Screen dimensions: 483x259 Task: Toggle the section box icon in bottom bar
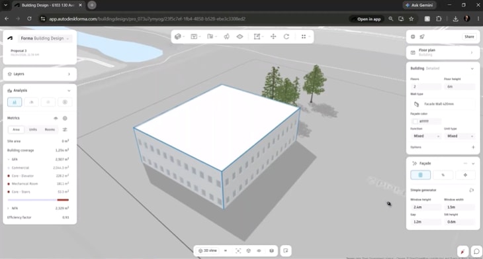271,250
